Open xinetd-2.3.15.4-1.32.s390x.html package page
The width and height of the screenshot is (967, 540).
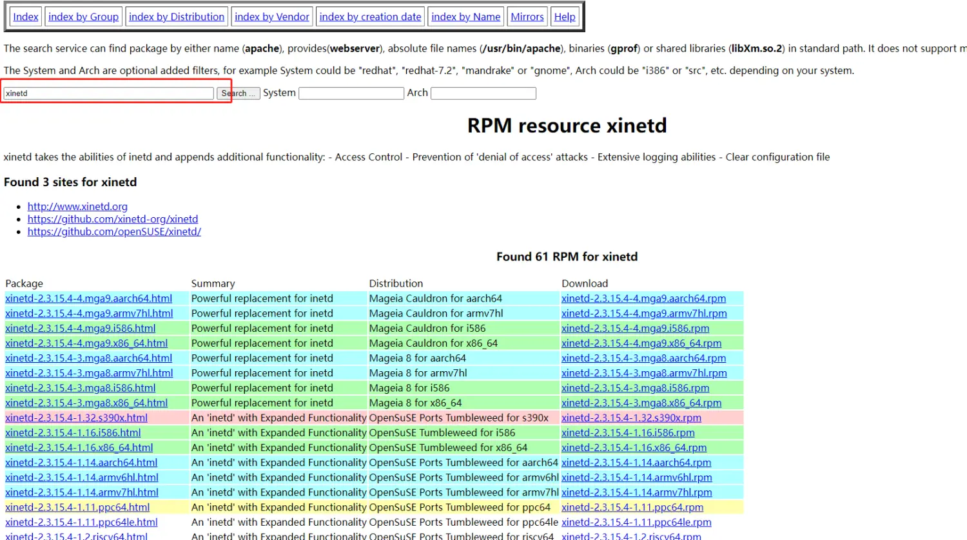76,418
